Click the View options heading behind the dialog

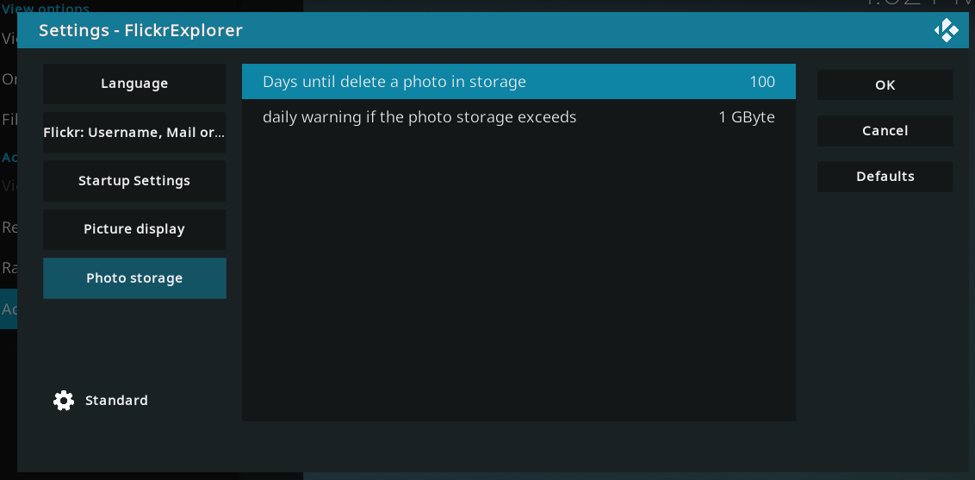click(46, 9)
